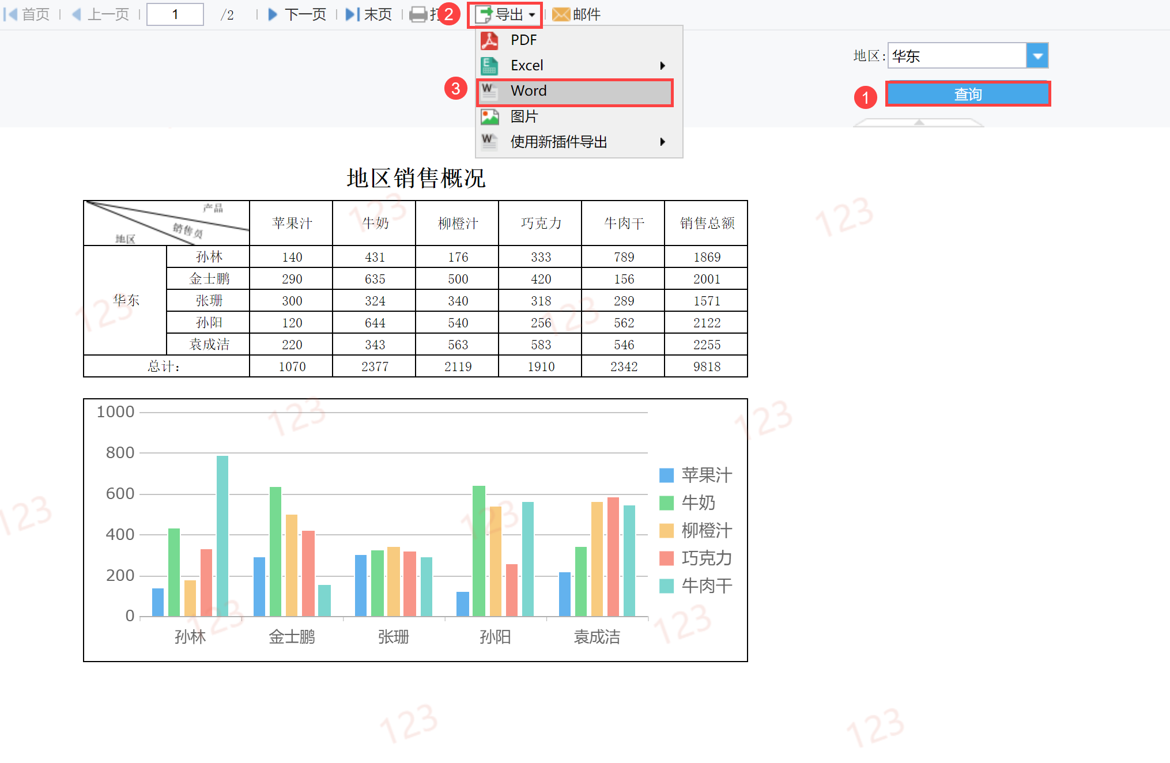Viewport: 1170px width, 763px height.
Task: Expand the Excel export submenu arrow
Action: tap(663, 66)
